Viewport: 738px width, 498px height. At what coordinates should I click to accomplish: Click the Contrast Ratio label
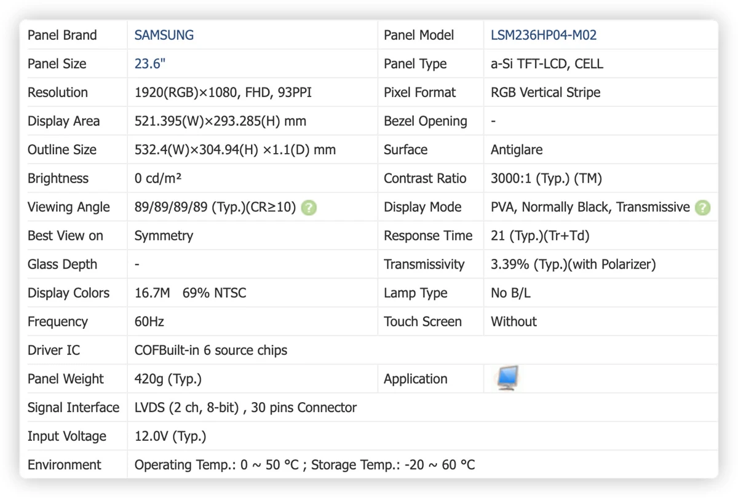425,179
